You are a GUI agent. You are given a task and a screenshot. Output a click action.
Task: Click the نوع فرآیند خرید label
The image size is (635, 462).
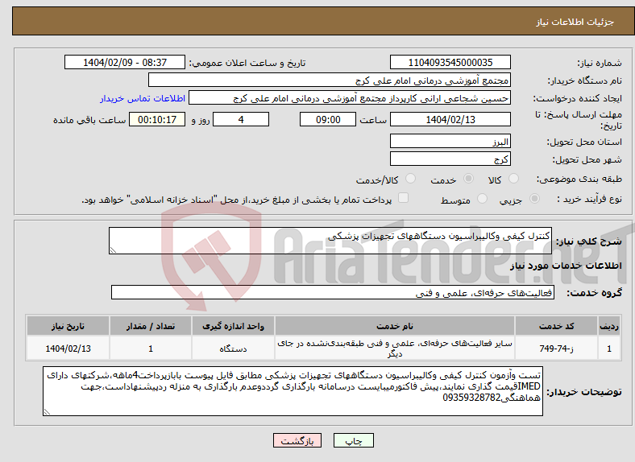point(589,199)
